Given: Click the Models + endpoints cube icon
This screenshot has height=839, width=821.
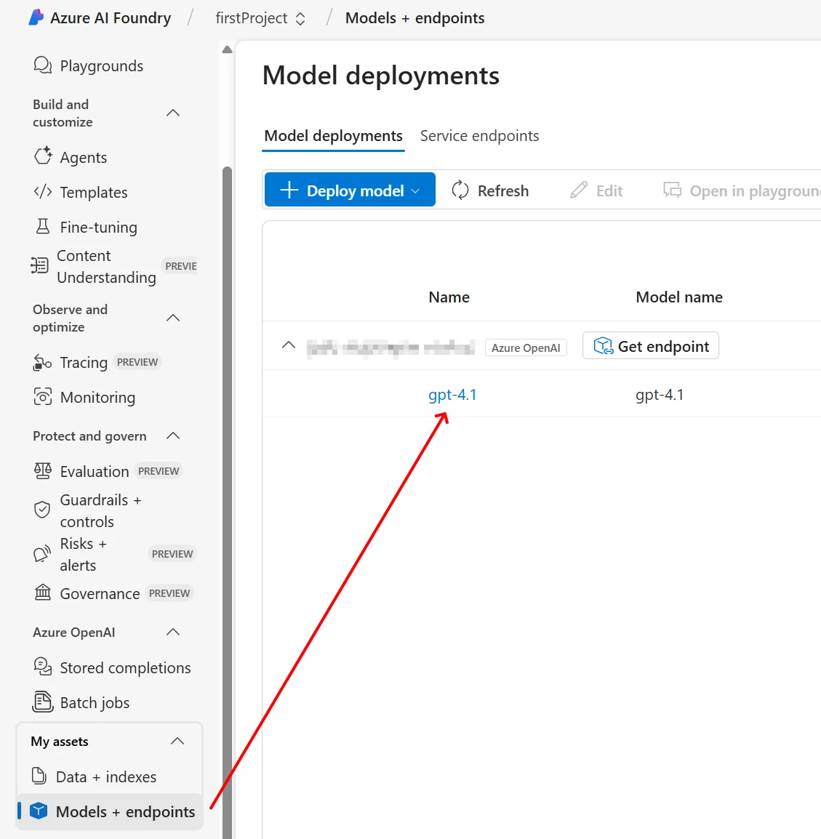Looking at the screenshot, I should (x=39, y=811).
